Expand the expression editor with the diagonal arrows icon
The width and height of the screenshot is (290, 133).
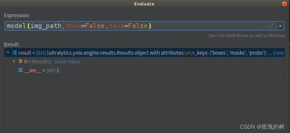[271, 26]
